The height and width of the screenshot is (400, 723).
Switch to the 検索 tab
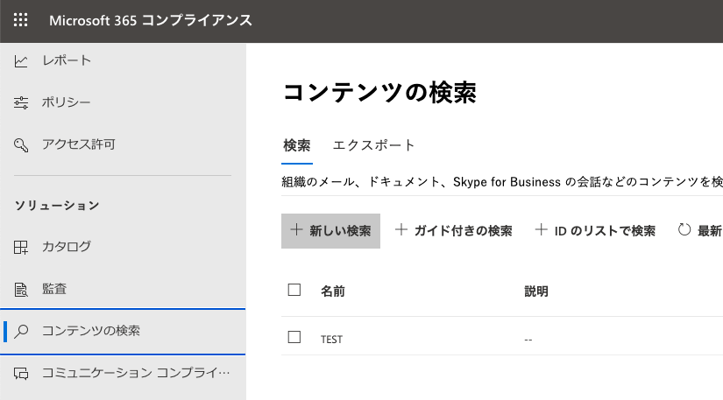point(297,145)
